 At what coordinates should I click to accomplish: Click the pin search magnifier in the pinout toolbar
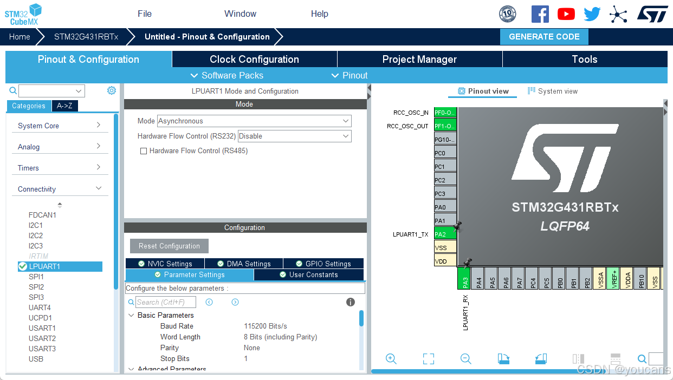pyautogui.click(x=642, y=359)
